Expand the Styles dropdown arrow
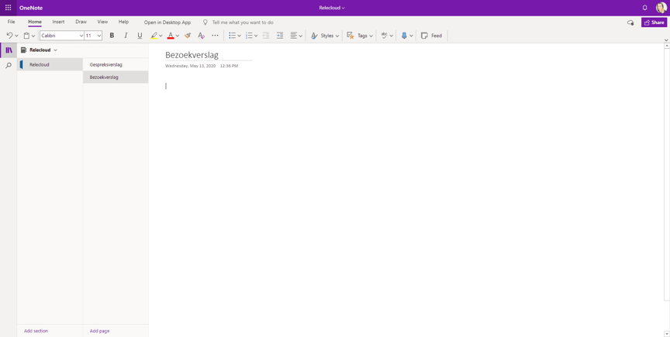Screen dimensions: 670x337 tap(337, 36)
